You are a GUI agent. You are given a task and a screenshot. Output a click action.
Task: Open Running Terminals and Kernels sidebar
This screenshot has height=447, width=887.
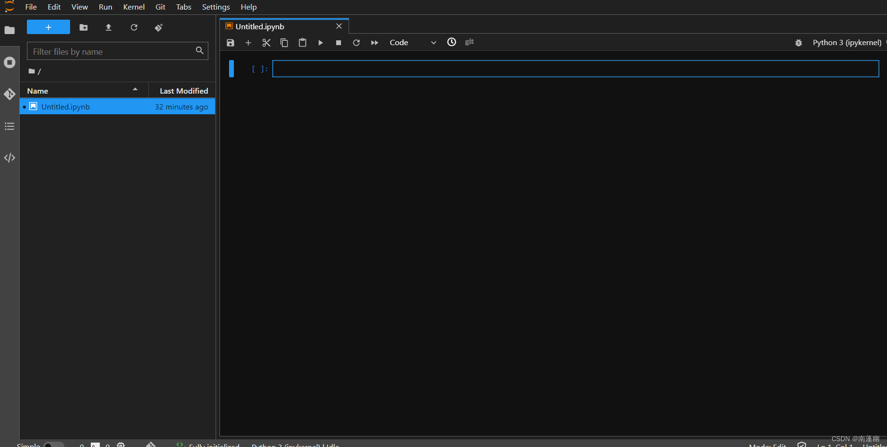(10, 62)
